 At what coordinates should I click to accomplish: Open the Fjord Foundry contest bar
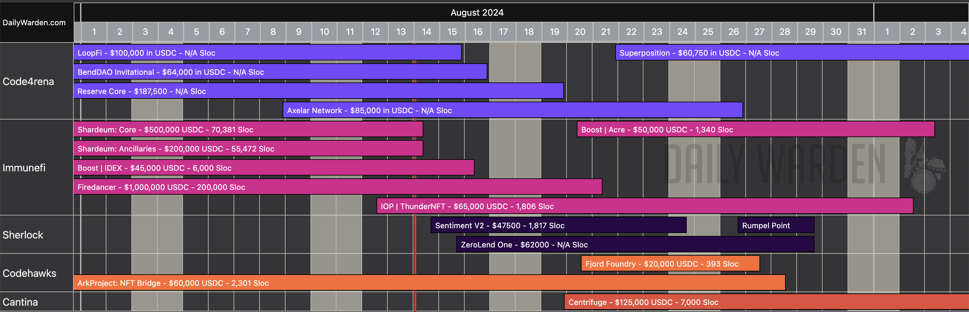coord(670,263)
